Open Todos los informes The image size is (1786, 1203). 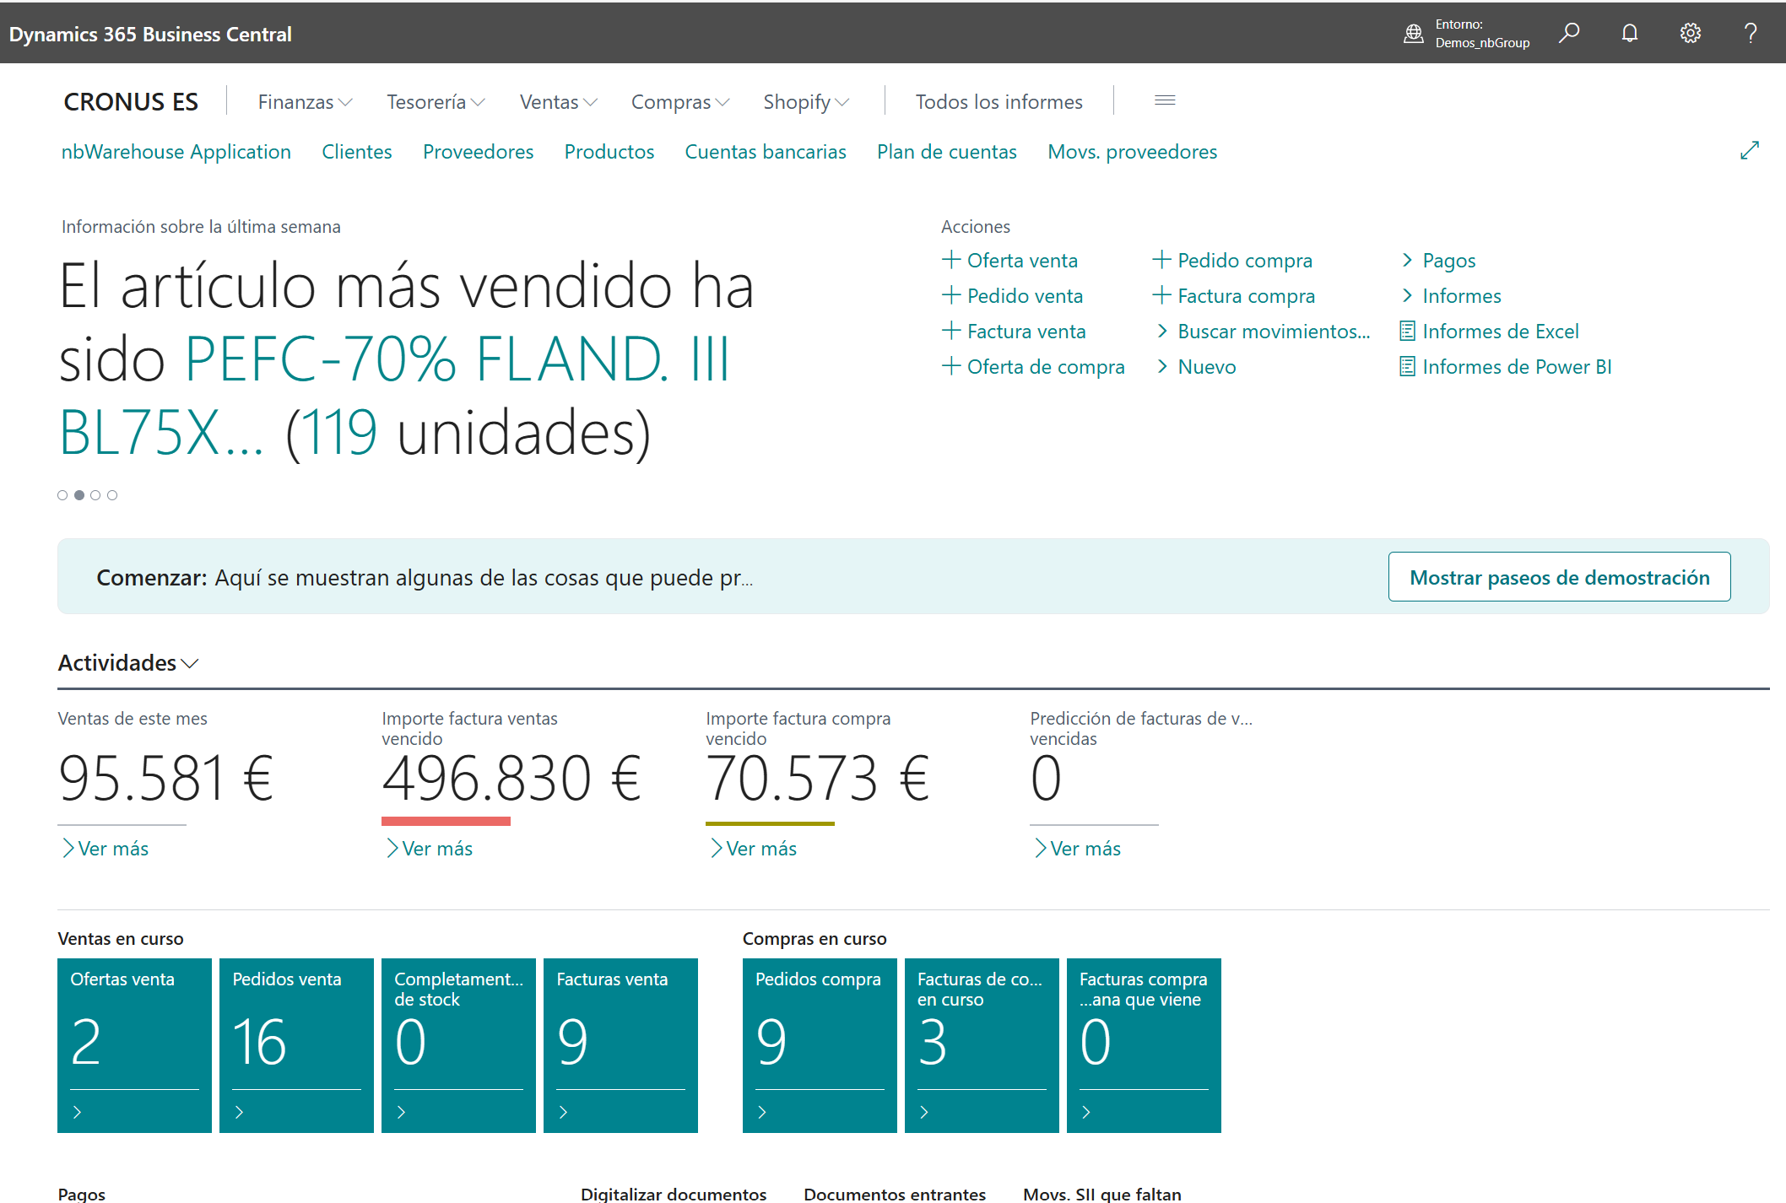coord(999,102)
